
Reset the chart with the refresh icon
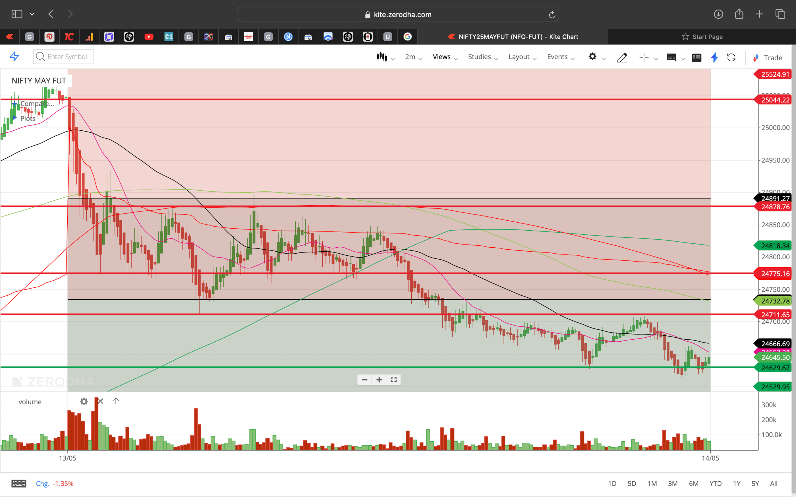point(732,58)
